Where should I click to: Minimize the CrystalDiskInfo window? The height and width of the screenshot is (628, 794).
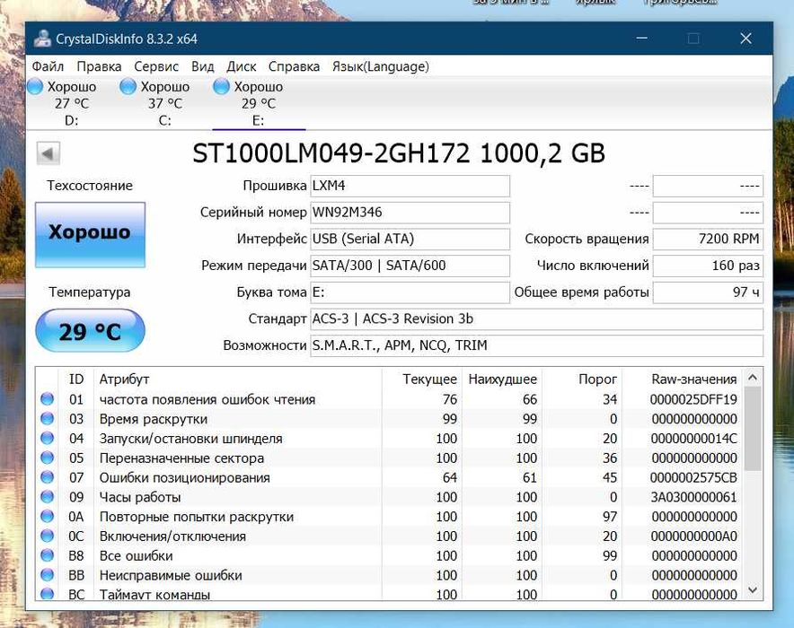pyautogui.click(x=642, y=39)
